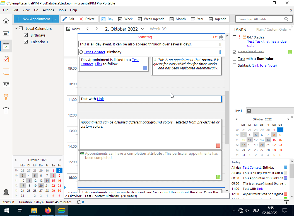The image size is (294, 216).
Task: Toggle the Local Calendars checkbox
Action: (21, 28)
